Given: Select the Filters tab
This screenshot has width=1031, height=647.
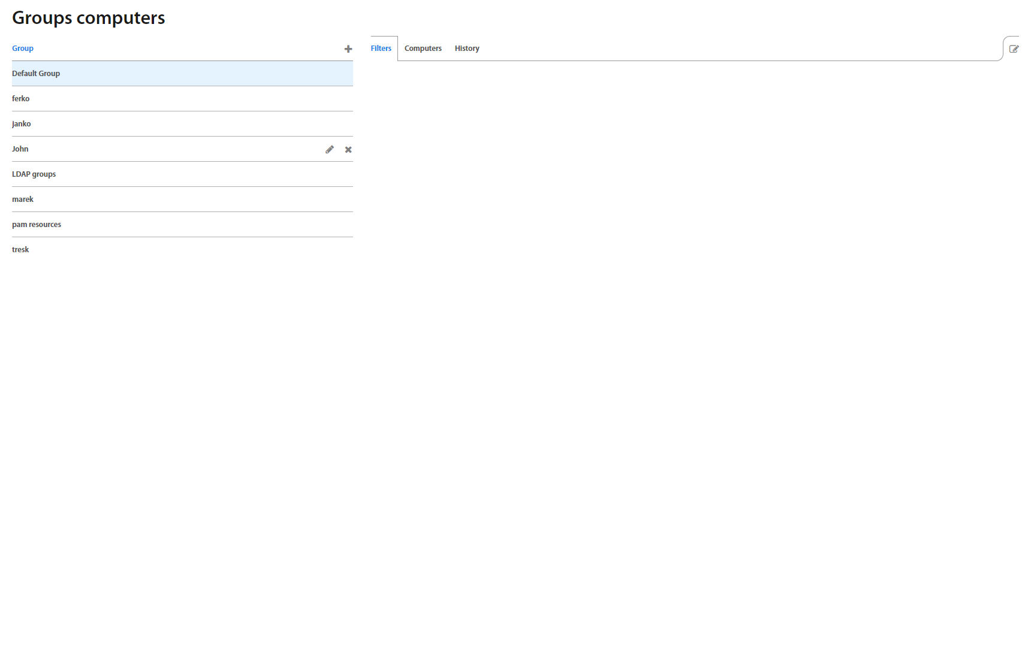Looking at the screenshot, I should click(x=381, y=49).
